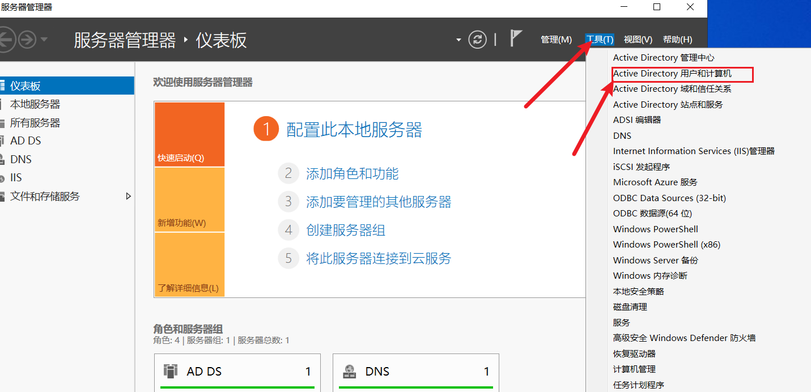The width and height of the screenshot is (811, 392).
Task: Select the 了解详细信息(L) tile
Action: coord(189,265)
